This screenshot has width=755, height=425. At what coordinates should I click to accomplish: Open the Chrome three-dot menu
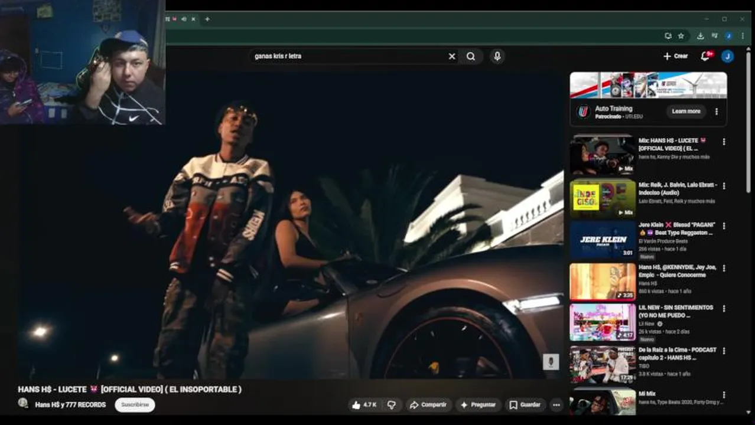point(743,36)
